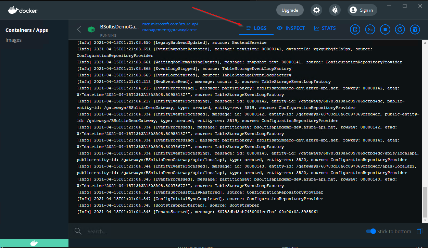Viewport: 428px width, 248px height.
Task: Open the running container in a browser
Action: tap(355, 29)
